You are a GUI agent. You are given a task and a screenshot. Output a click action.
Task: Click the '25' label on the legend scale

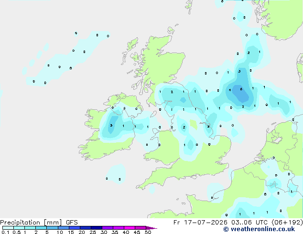[x=93, y=232]
